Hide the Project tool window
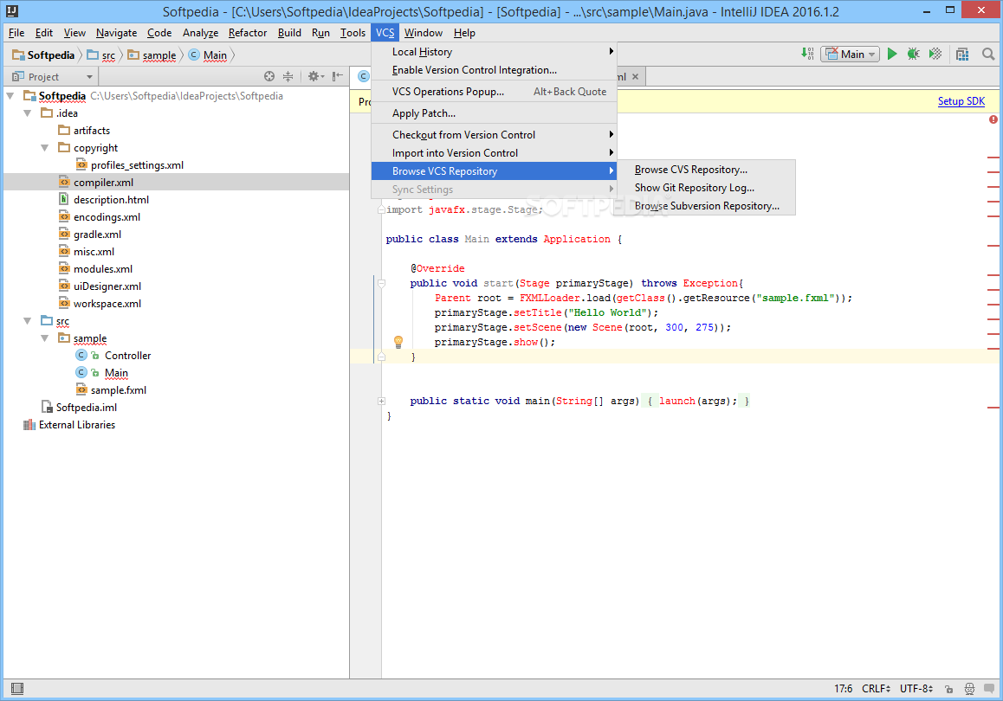Image resolution: width=1003 pixels, height=701 pixels. click(338, 77)
